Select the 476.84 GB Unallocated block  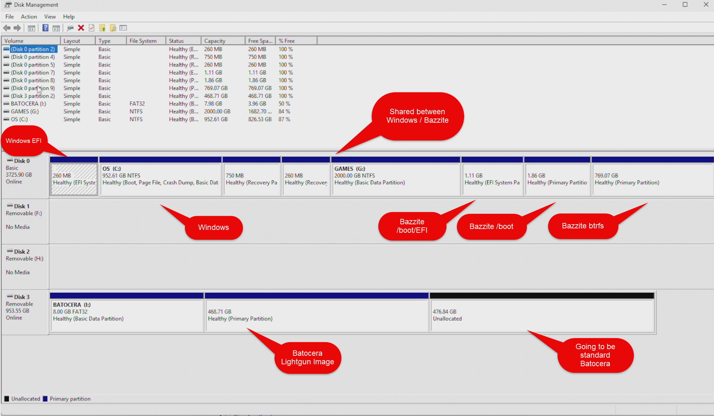(542, 315)
